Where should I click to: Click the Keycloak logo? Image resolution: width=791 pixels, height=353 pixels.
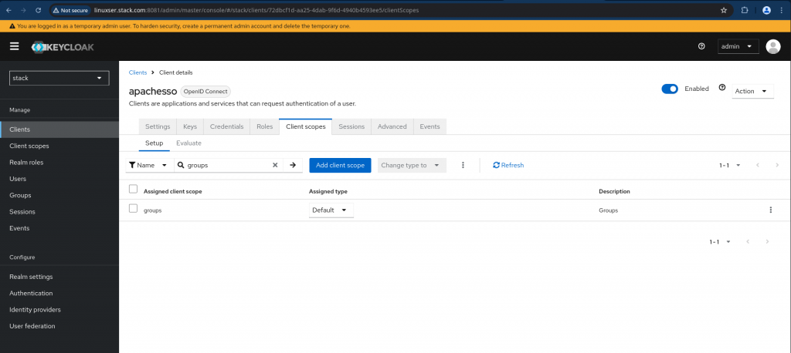63,47
